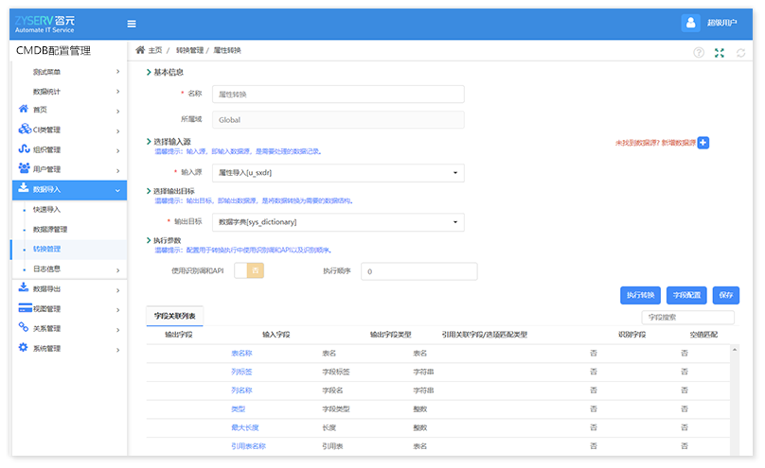
Task: Click the 执行转换 button
Action: coord(640,296)
